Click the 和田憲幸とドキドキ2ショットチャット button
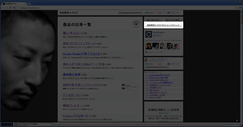This screenshot has height=127, width=243. click(x=164, y=25)
